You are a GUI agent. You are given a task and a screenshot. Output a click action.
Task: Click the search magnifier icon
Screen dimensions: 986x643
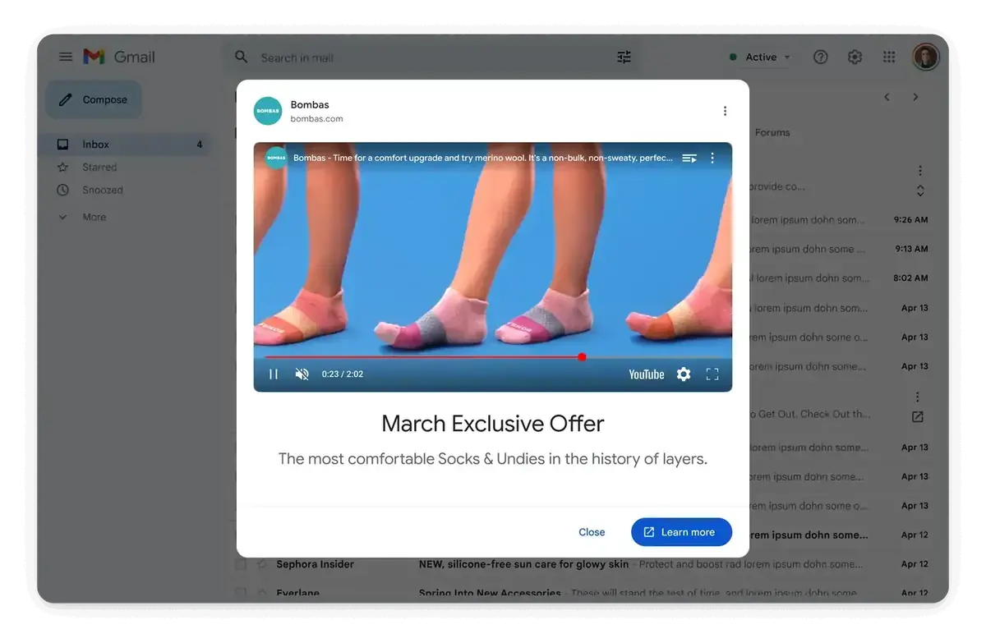tap(241, 57)
